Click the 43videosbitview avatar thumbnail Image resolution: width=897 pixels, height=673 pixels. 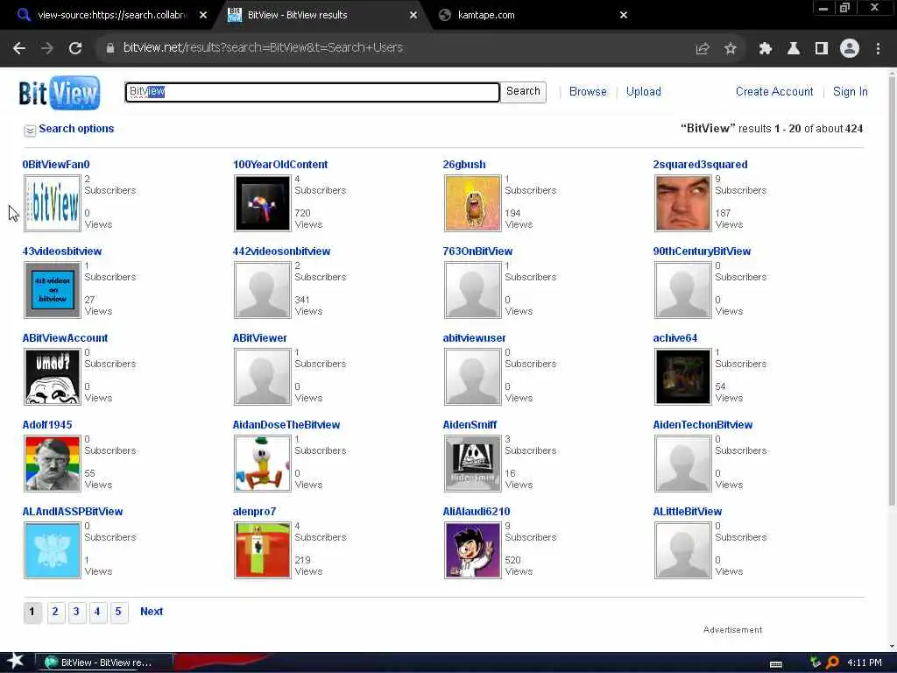[x=53, y=290]
